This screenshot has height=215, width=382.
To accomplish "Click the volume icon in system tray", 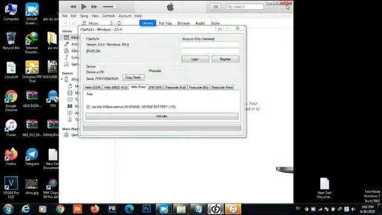I will 353,209.
